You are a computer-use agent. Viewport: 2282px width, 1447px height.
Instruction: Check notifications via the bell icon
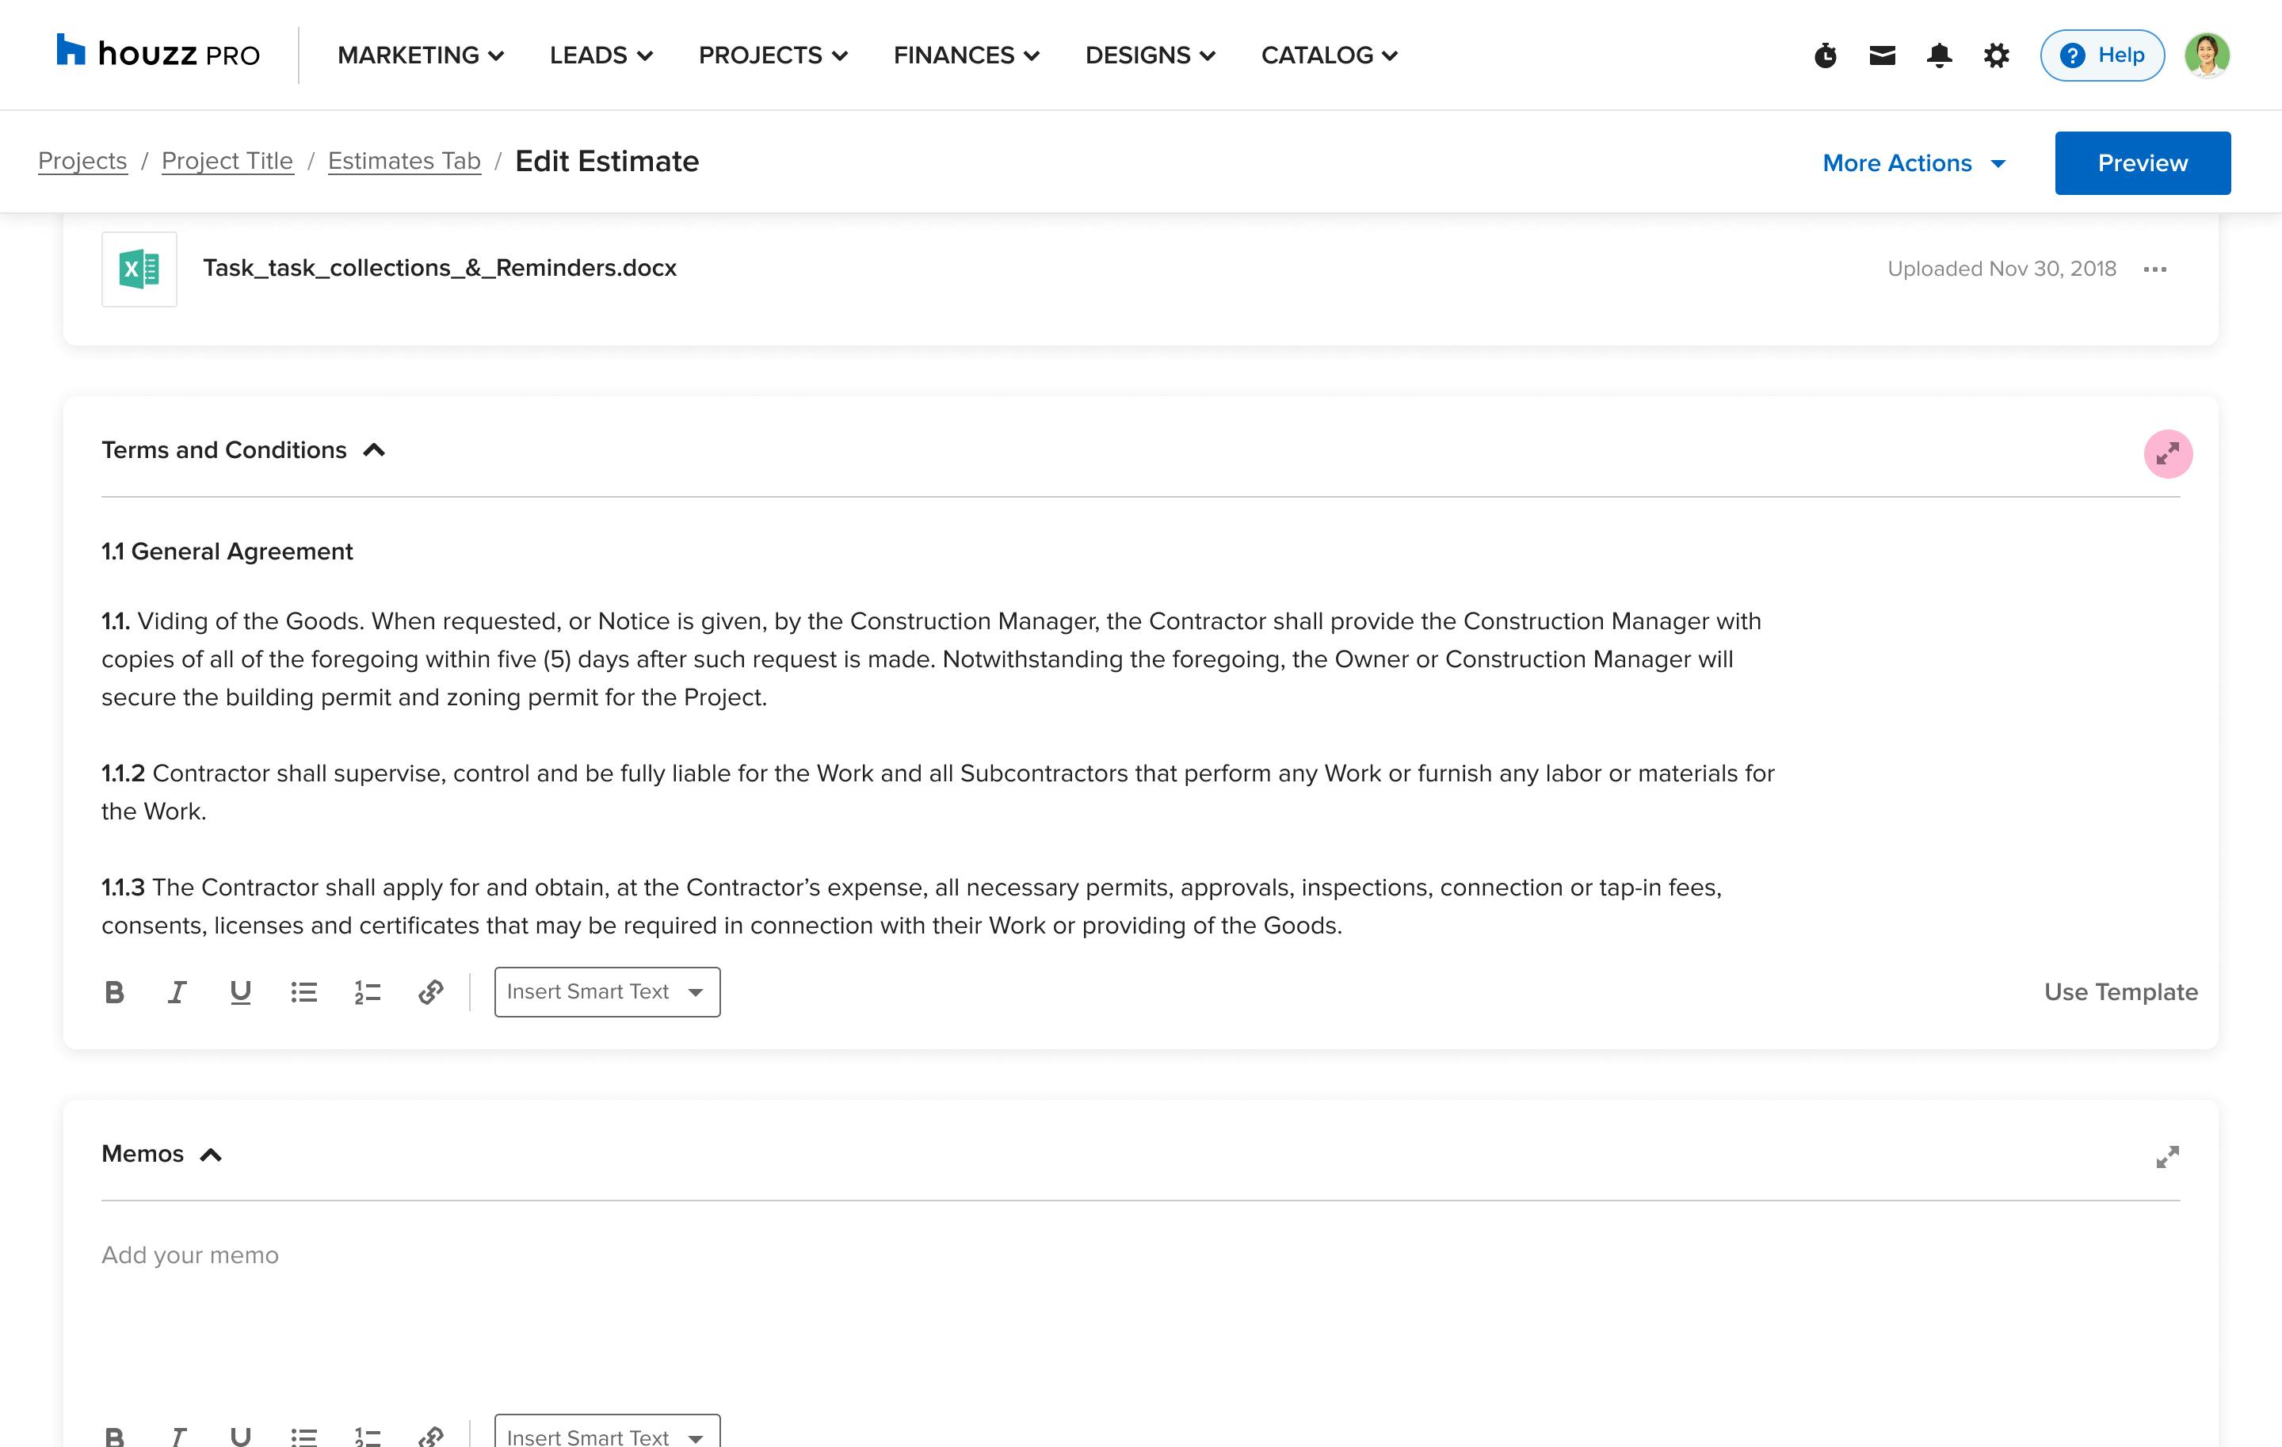(x=1939, y=55)
